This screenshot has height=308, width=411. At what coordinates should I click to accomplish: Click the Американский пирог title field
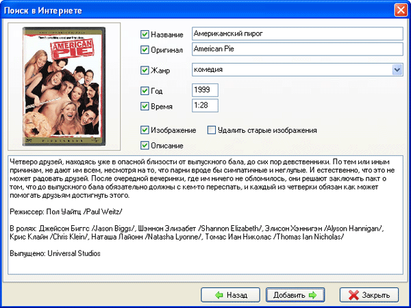297,34
